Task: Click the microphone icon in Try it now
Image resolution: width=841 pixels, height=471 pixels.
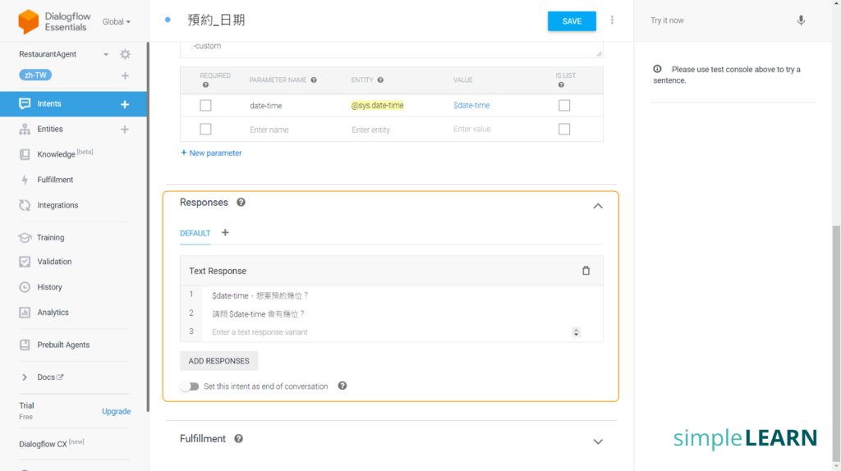Action: click(x=801, y=21)
